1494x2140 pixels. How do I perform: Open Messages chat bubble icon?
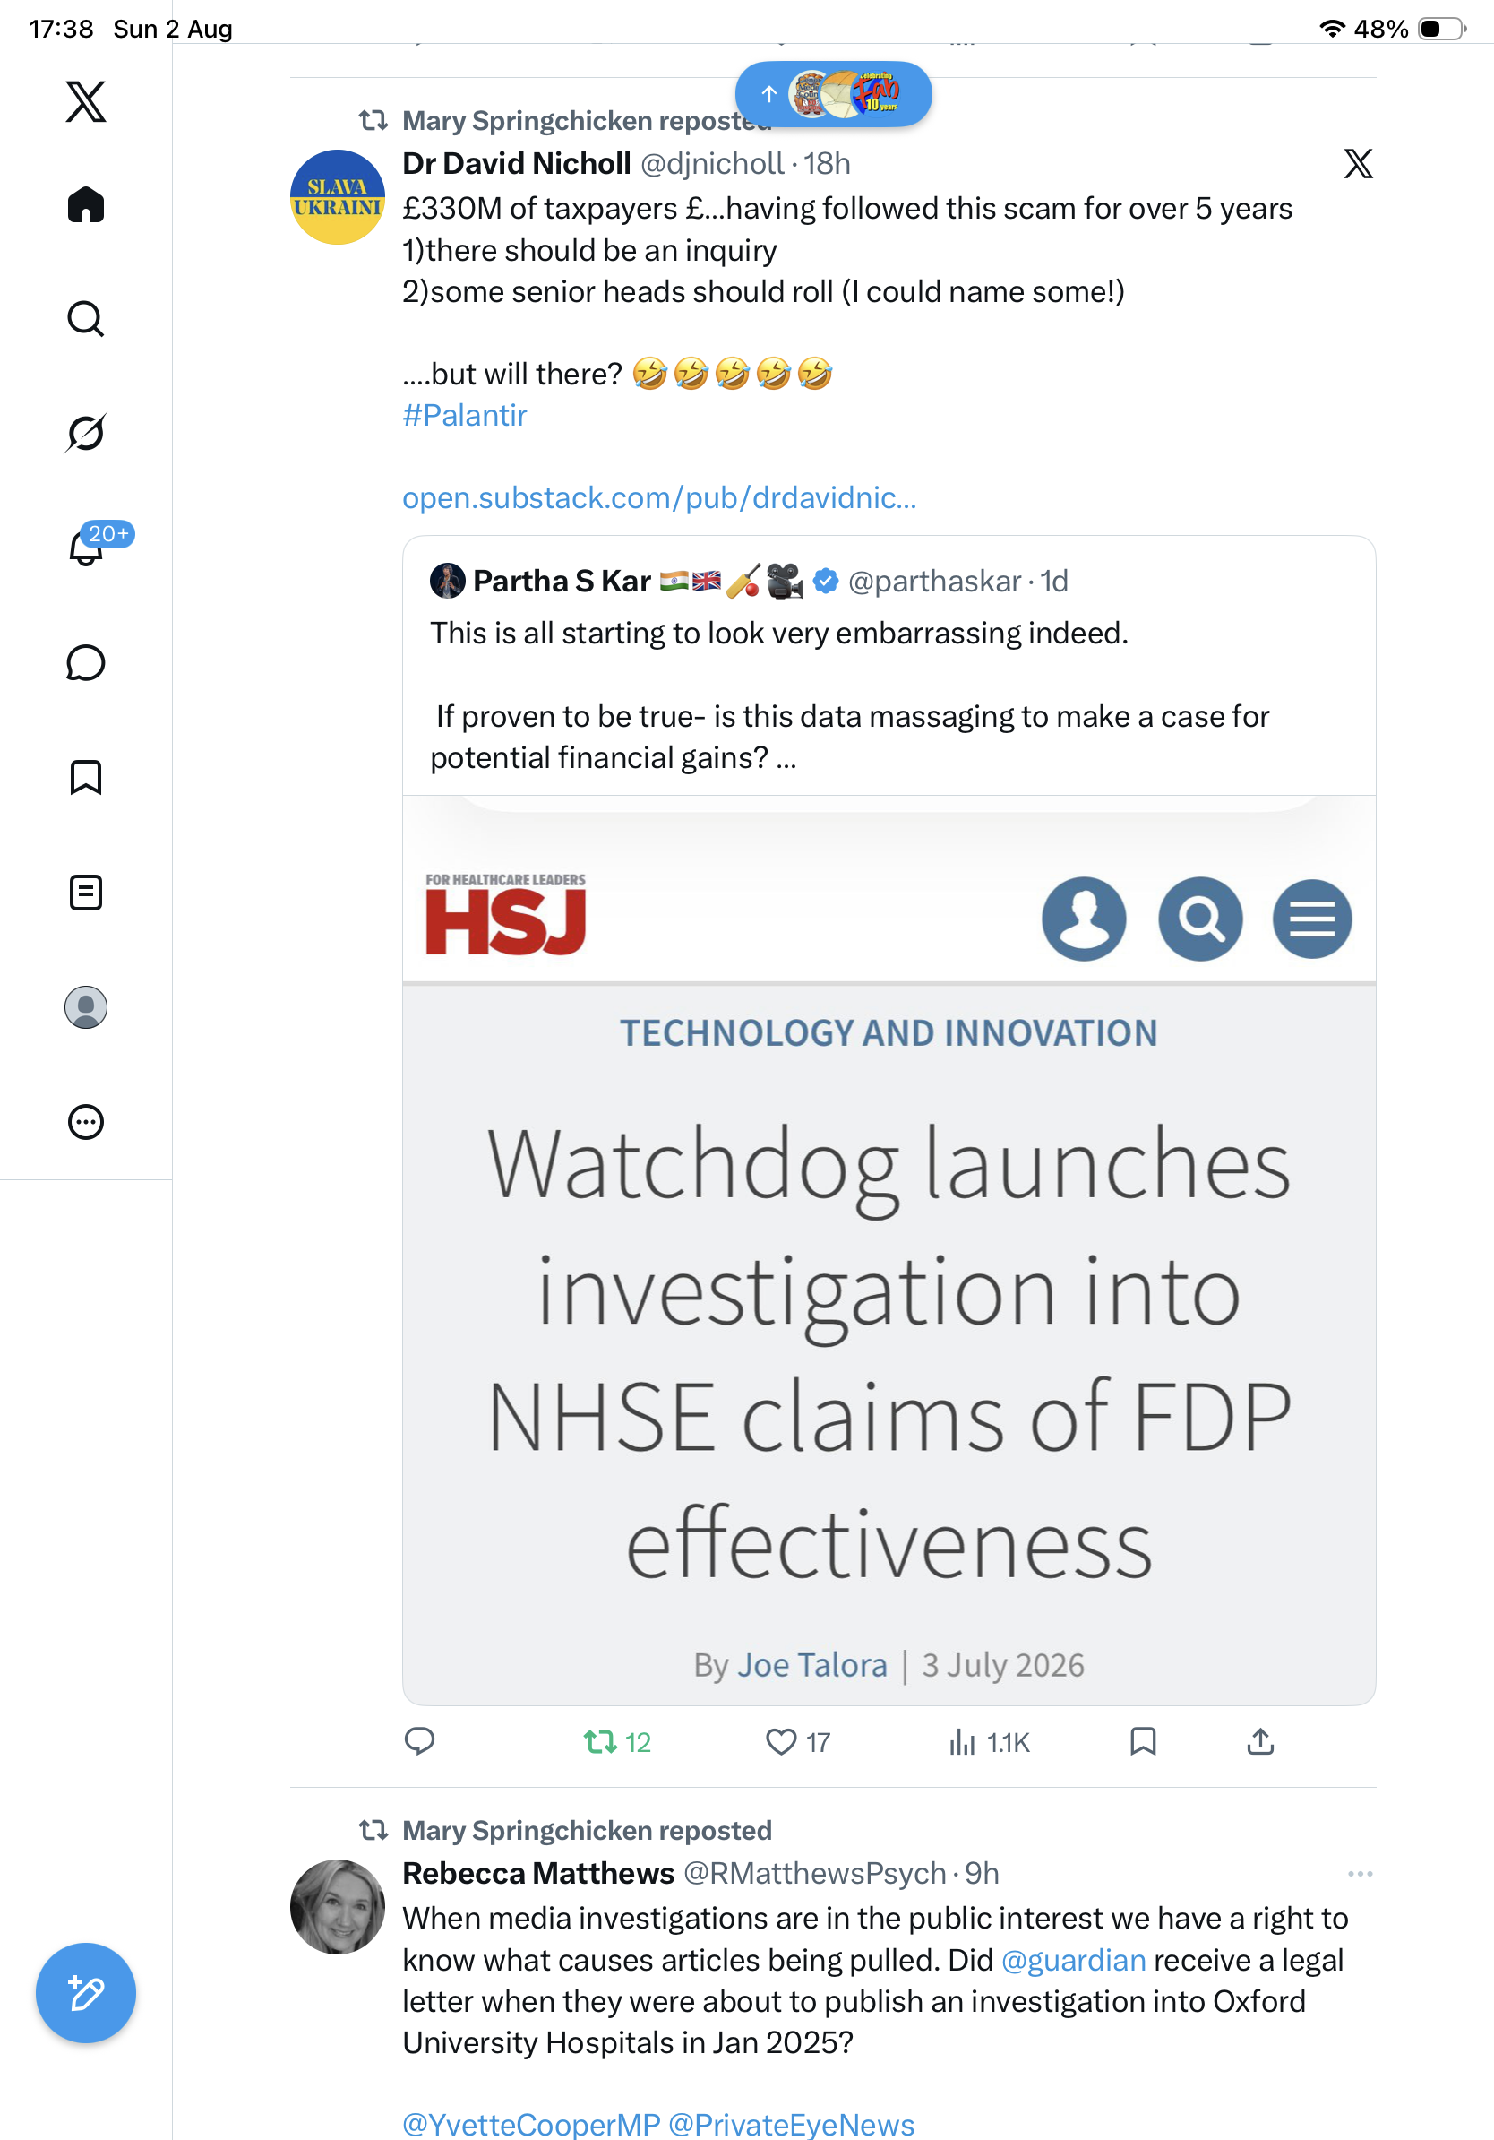point(86,662)
